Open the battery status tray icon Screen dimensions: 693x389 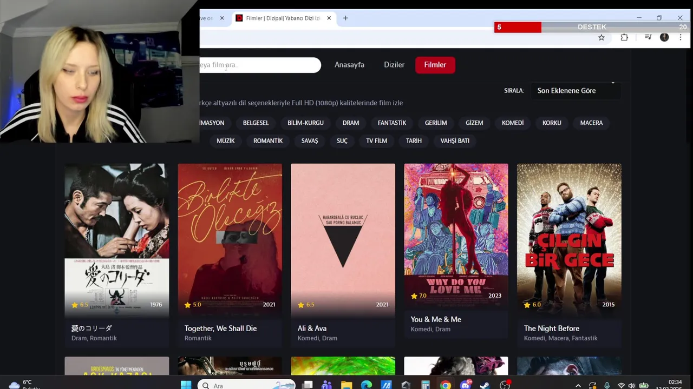(x=644, y=386)
